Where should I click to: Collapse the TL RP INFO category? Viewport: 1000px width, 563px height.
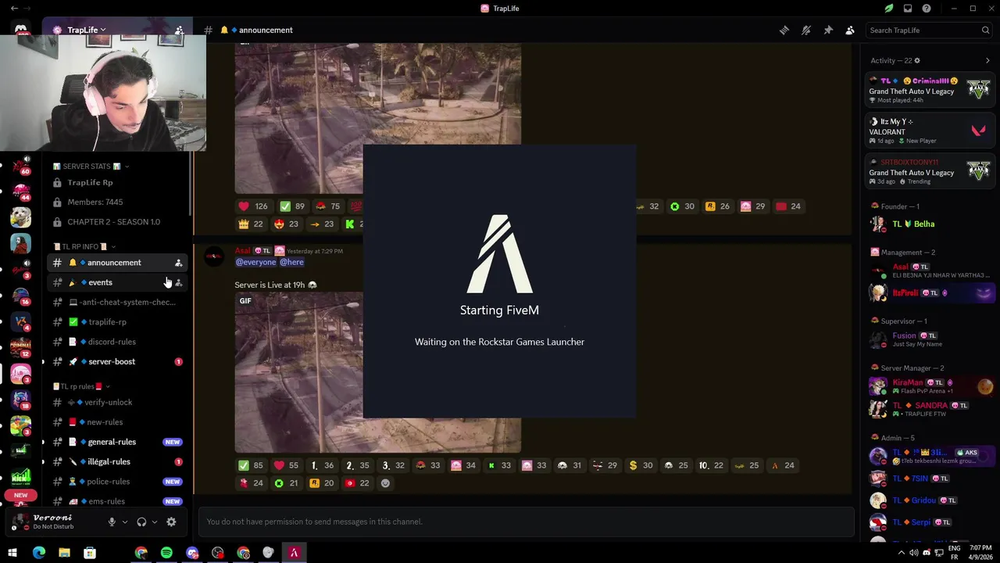pyautogui.click(x=84, y=246)
